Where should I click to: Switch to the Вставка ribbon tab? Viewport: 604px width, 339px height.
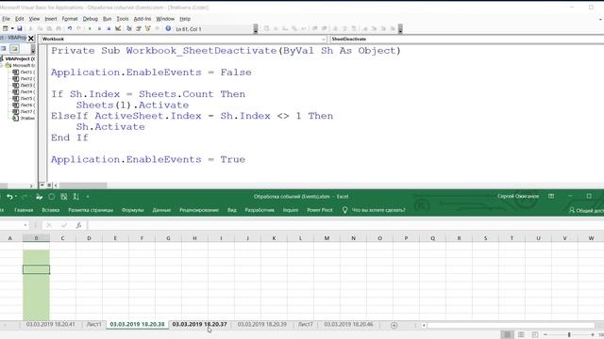50,210
